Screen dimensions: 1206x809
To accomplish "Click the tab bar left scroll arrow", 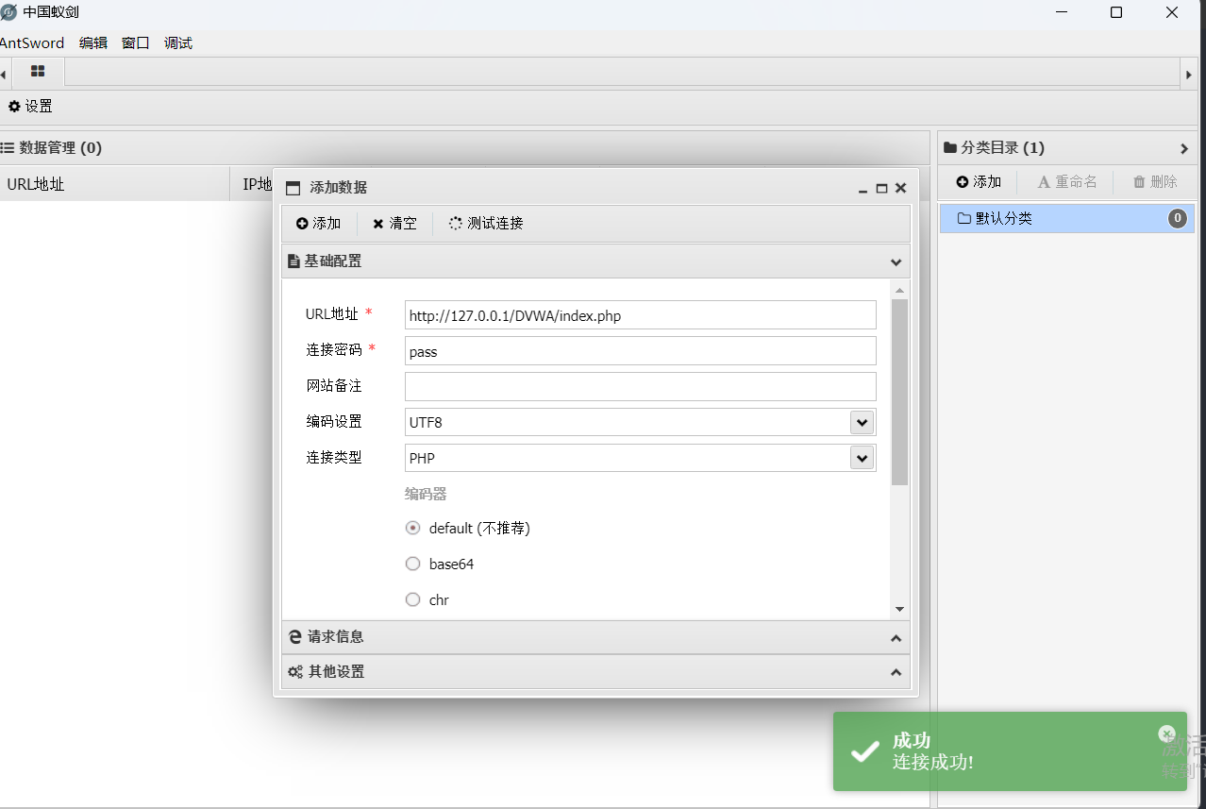I will pyautogui.click(x=5, y=74).
